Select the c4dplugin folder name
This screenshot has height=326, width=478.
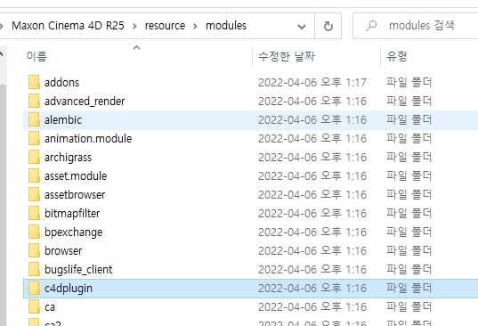point(69,289)
